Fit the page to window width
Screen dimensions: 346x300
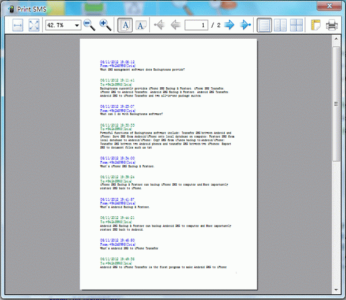pyautogui.click(x=18, y=25)
